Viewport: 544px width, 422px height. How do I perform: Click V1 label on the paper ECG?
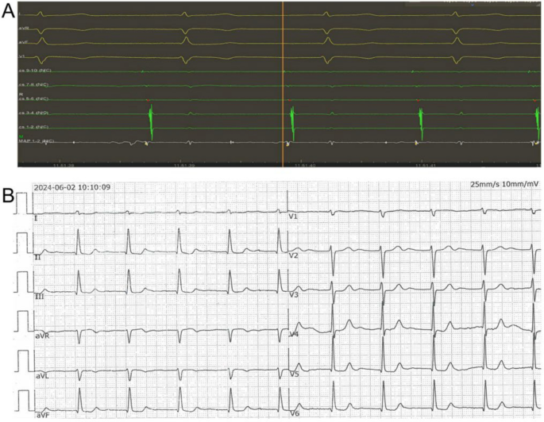(x=294, y=217)
